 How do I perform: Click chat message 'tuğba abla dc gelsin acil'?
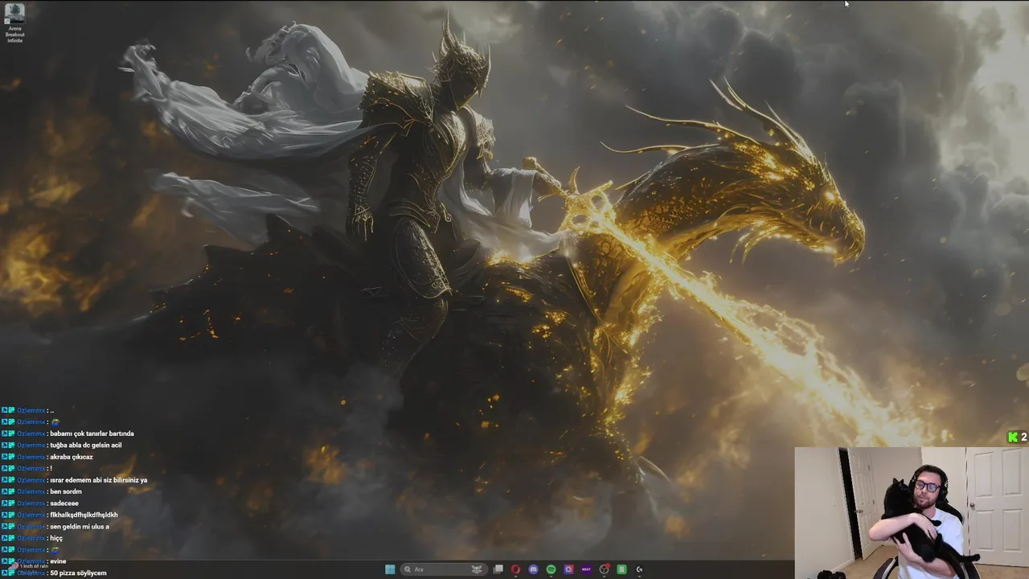tap(86, 445)
